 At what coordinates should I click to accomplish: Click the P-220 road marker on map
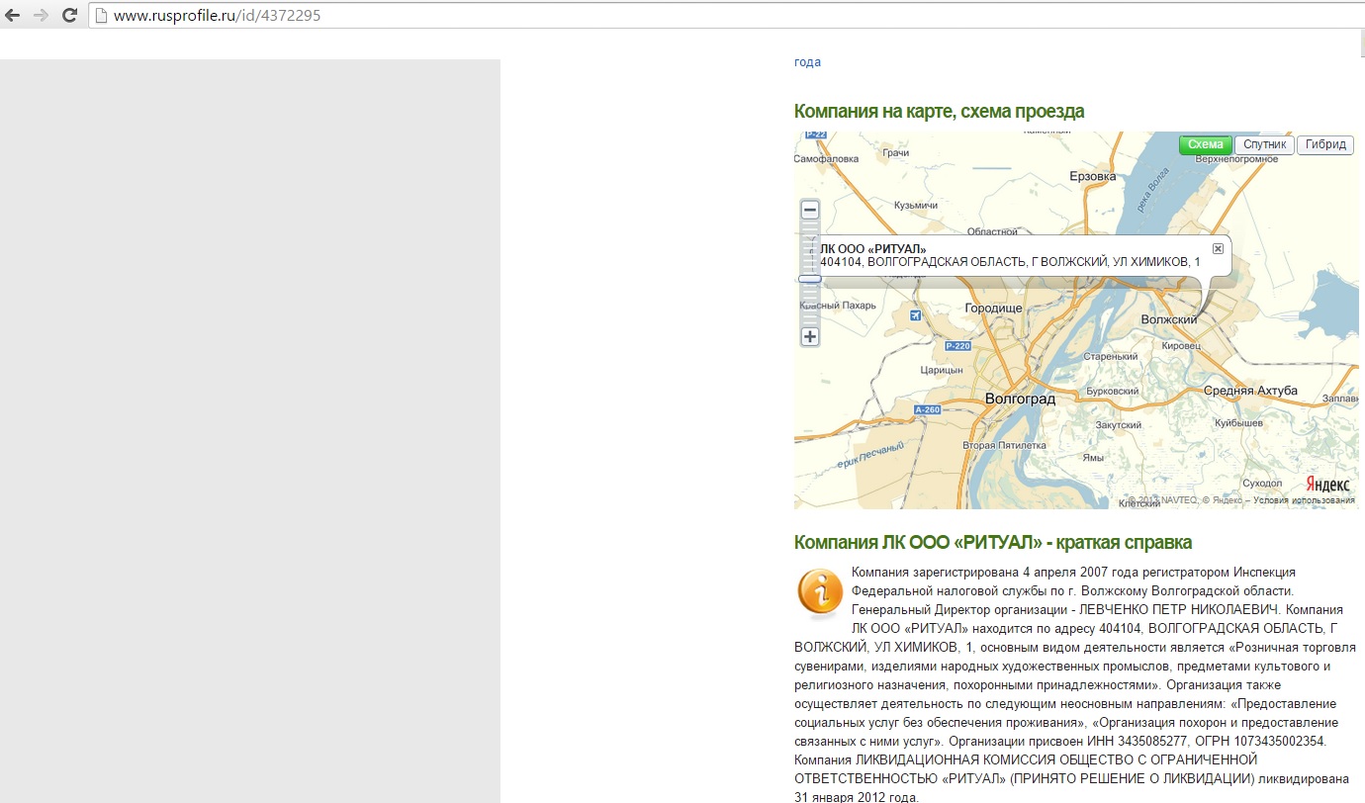click(957, 346)
